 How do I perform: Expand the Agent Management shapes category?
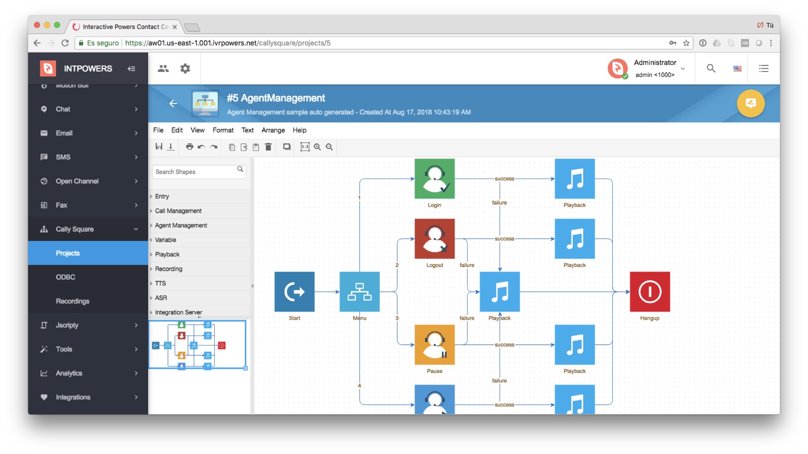(x=181, y=225)
